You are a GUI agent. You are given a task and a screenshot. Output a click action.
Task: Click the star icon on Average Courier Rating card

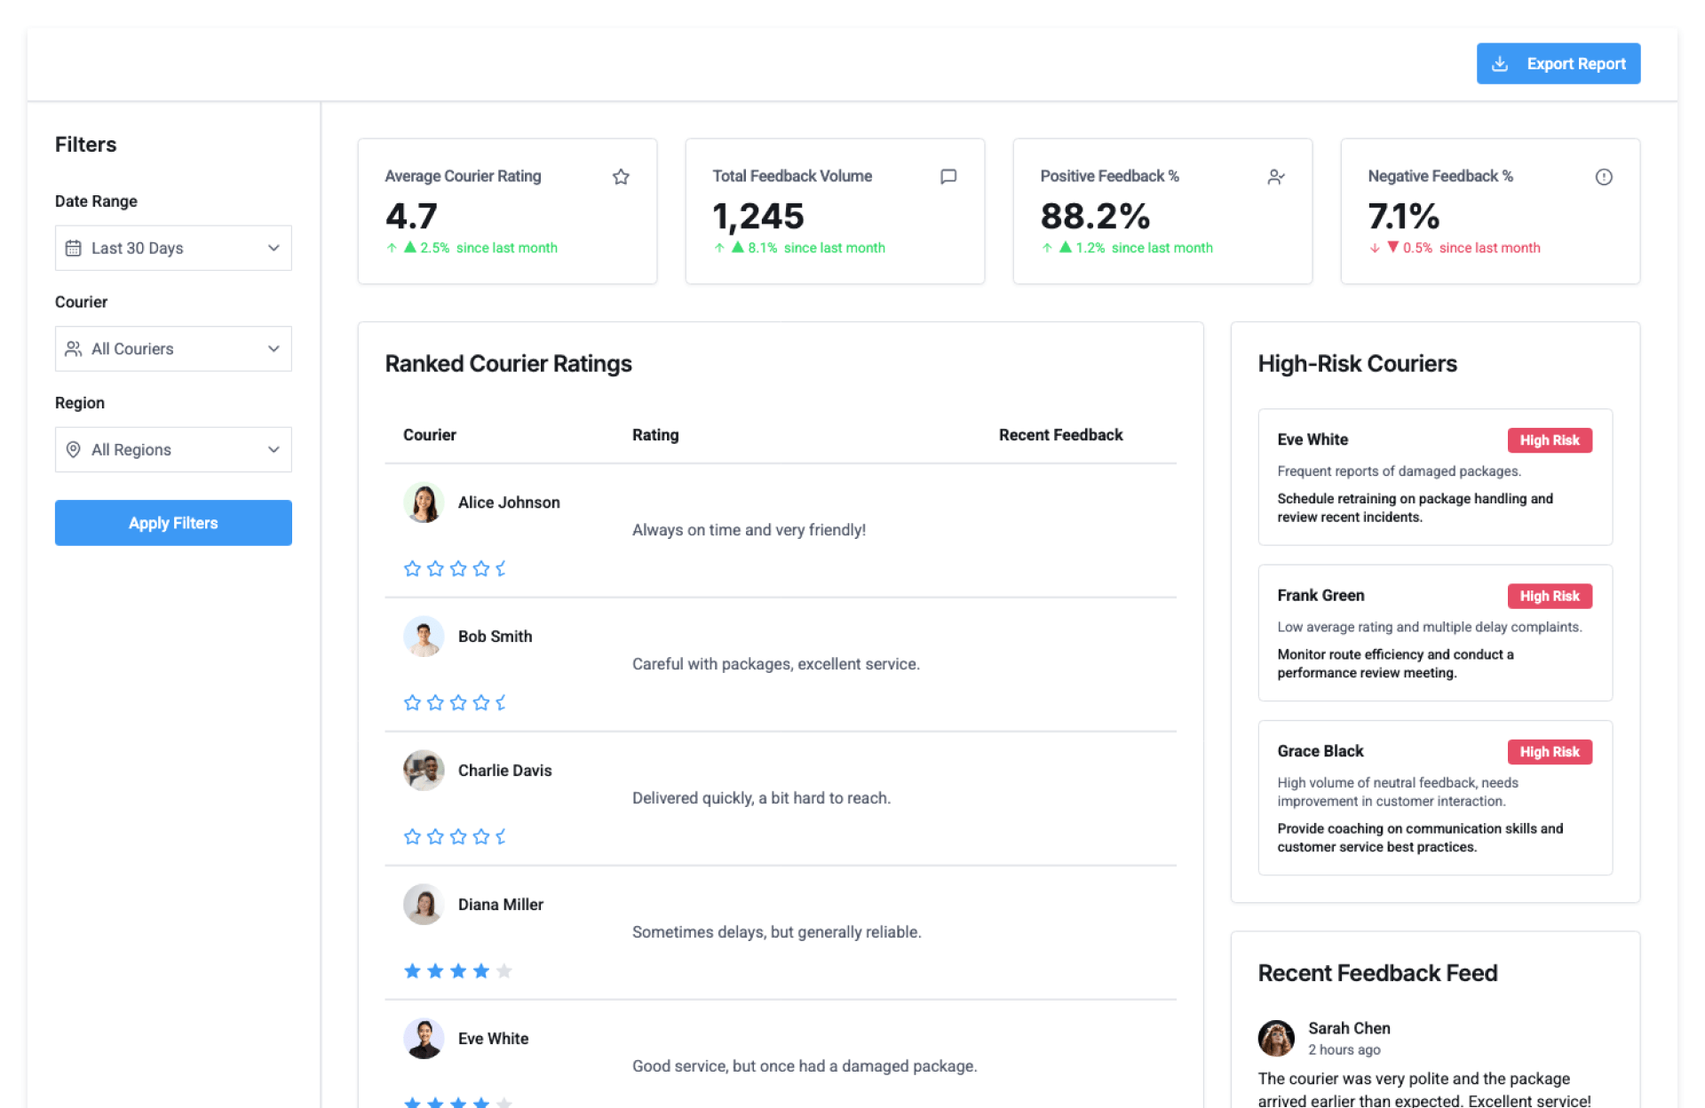(621, 177)
